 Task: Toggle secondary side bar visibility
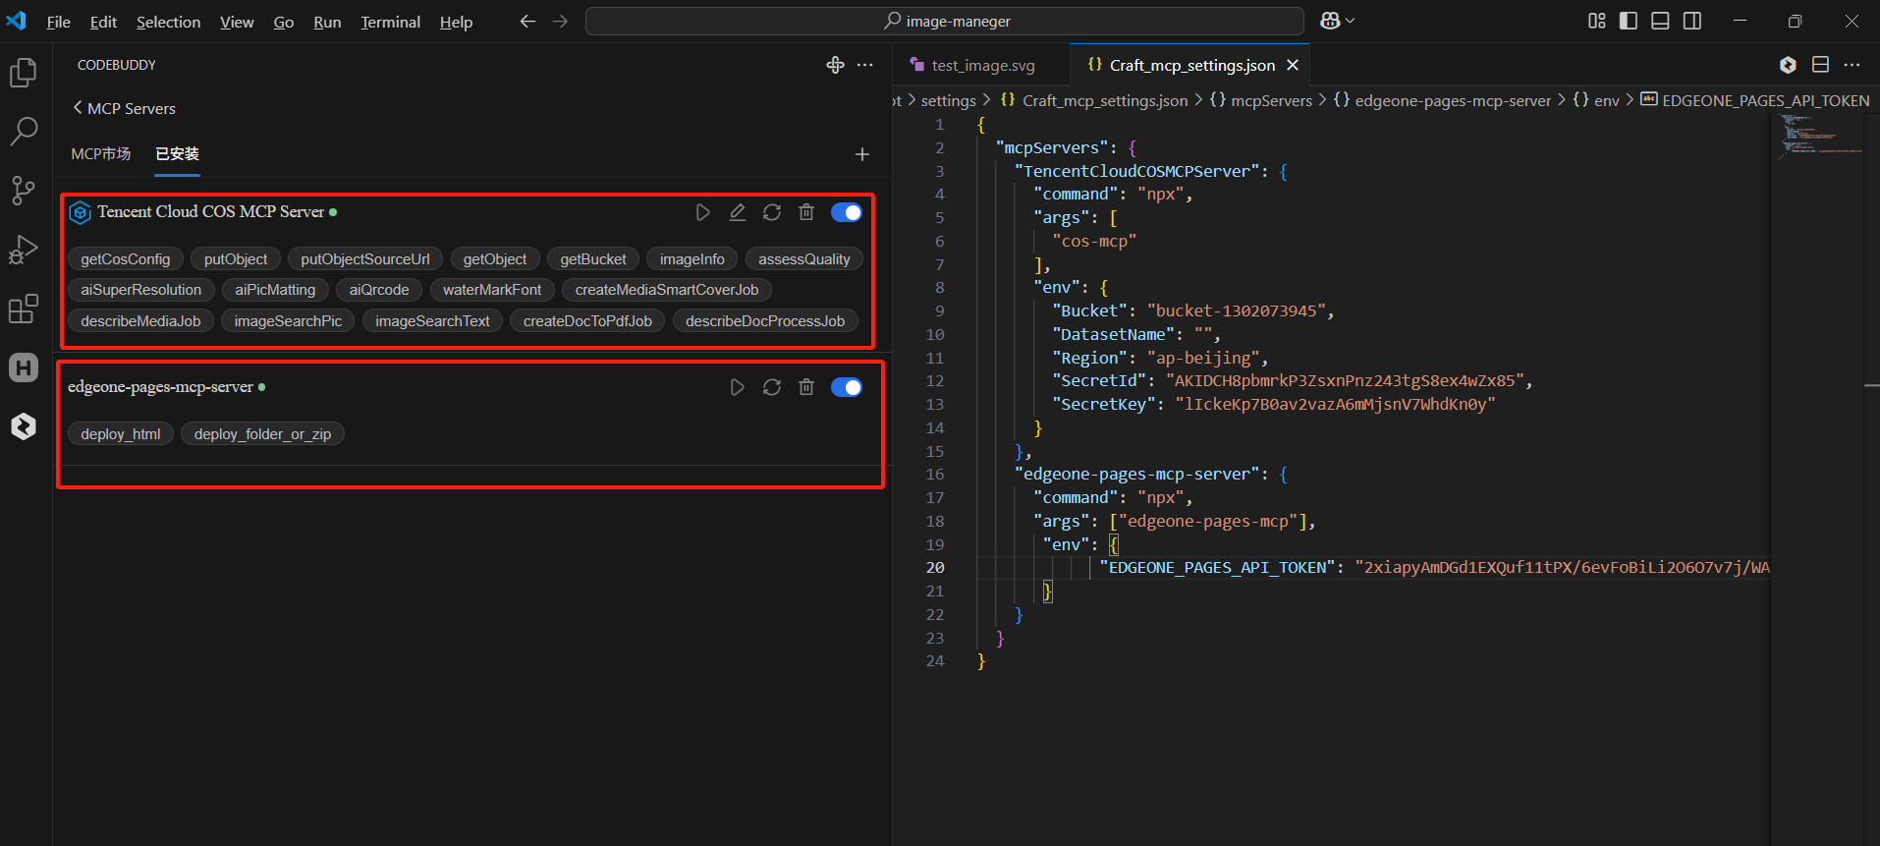pyautogui.click(x=1692, y=21)
